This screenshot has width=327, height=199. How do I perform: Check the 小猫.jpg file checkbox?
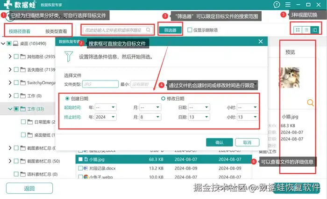click(x=80, y=159)
